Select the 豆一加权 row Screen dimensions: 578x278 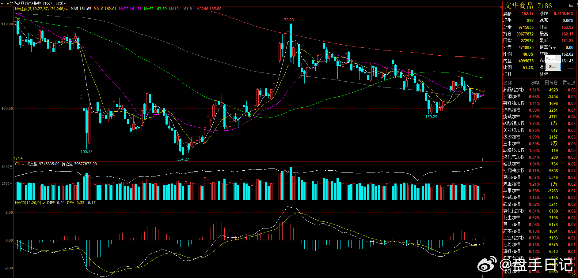click(x=539, y=224)
